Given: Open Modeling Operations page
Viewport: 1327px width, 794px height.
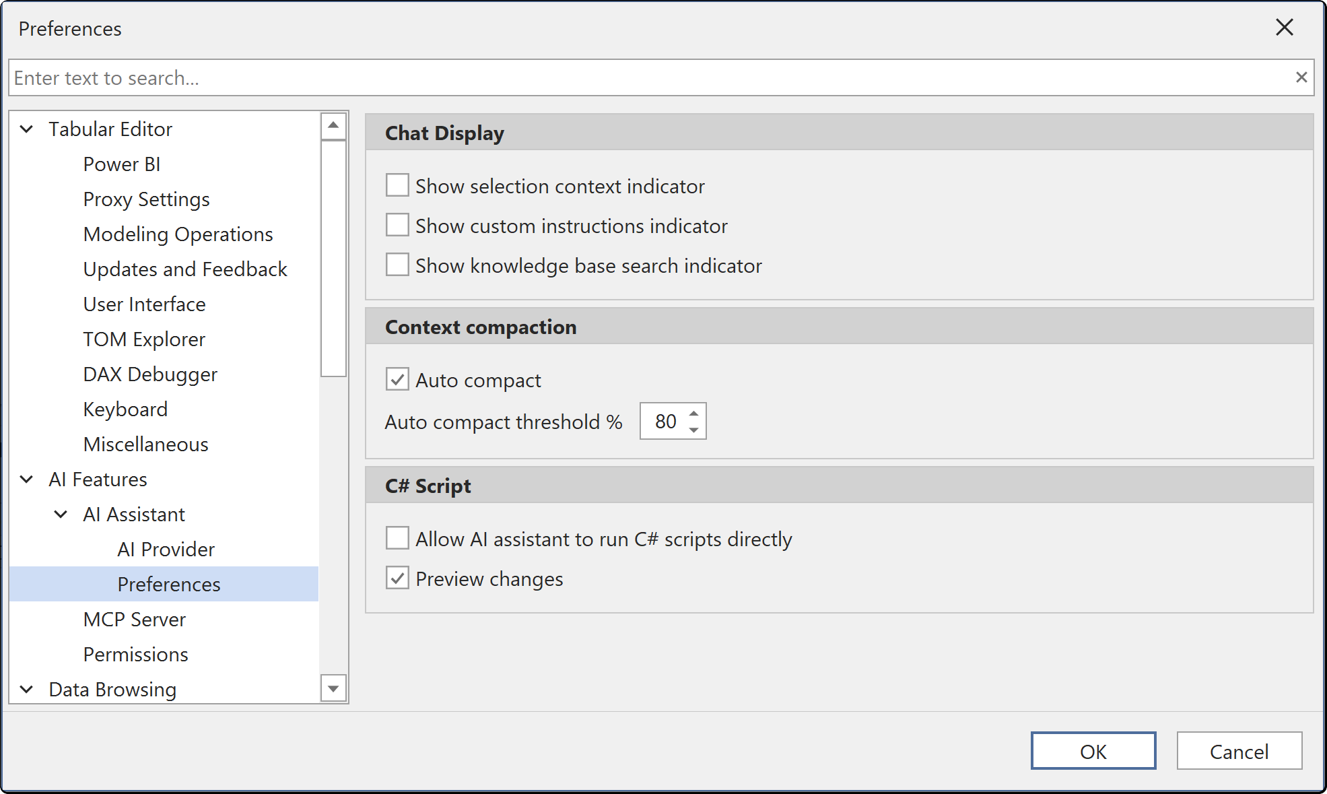Looking at the screenshot, I should [178, 234].
